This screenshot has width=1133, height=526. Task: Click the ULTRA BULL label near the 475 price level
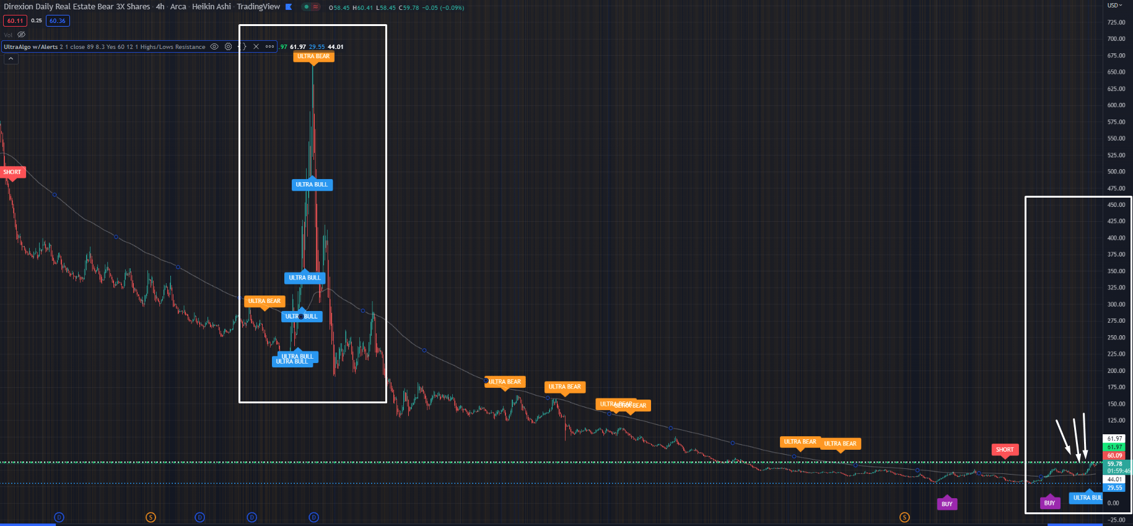tap(312, 184)
